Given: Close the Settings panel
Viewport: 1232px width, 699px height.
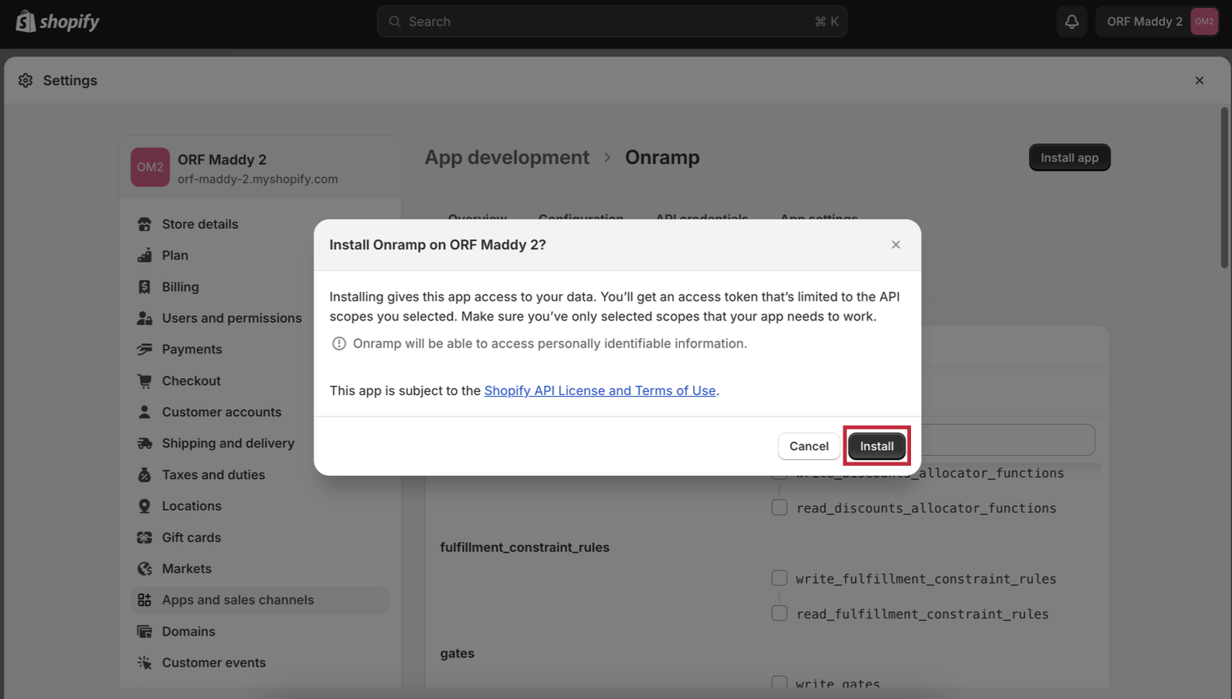Looking at the screenshot, I should click(1199, 81).
